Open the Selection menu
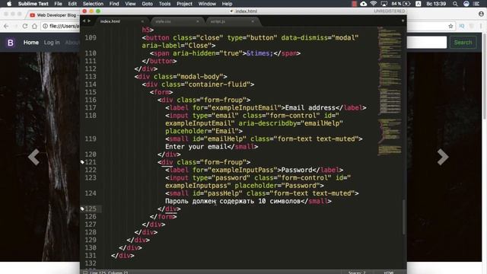The height and width of the screenshot is (274, 487). tap(93, 4)
